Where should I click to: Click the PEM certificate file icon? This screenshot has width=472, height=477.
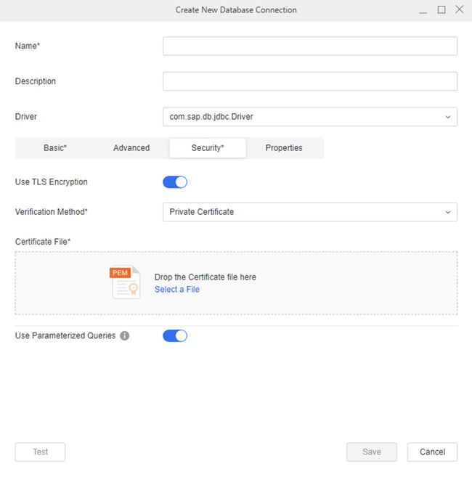(x=125, y=282)
